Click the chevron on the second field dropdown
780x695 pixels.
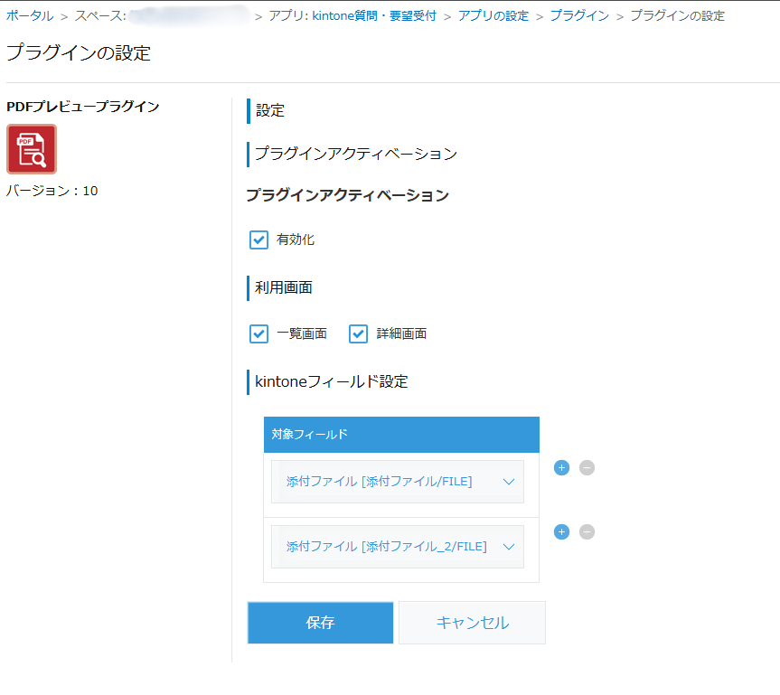pos(508,547)
